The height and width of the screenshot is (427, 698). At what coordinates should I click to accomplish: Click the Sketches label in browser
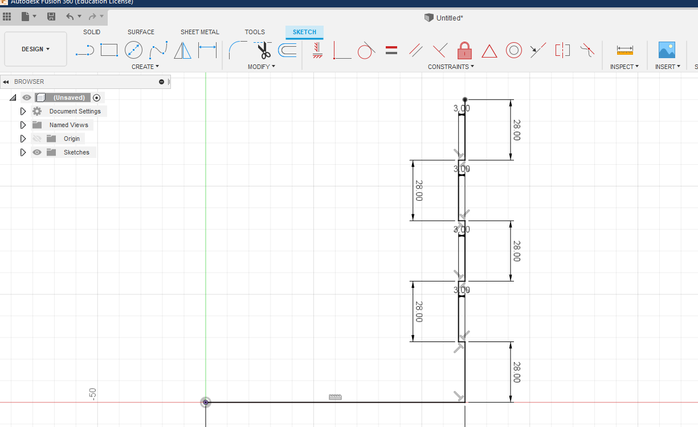click(76, 152)
